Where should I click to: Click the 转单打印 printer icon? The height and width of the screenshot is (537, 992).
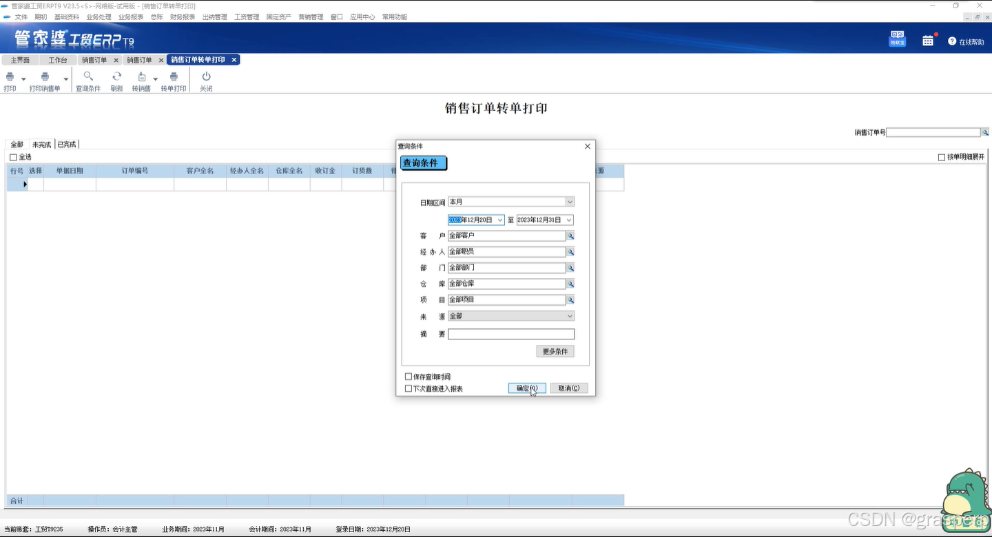[174, 76]
